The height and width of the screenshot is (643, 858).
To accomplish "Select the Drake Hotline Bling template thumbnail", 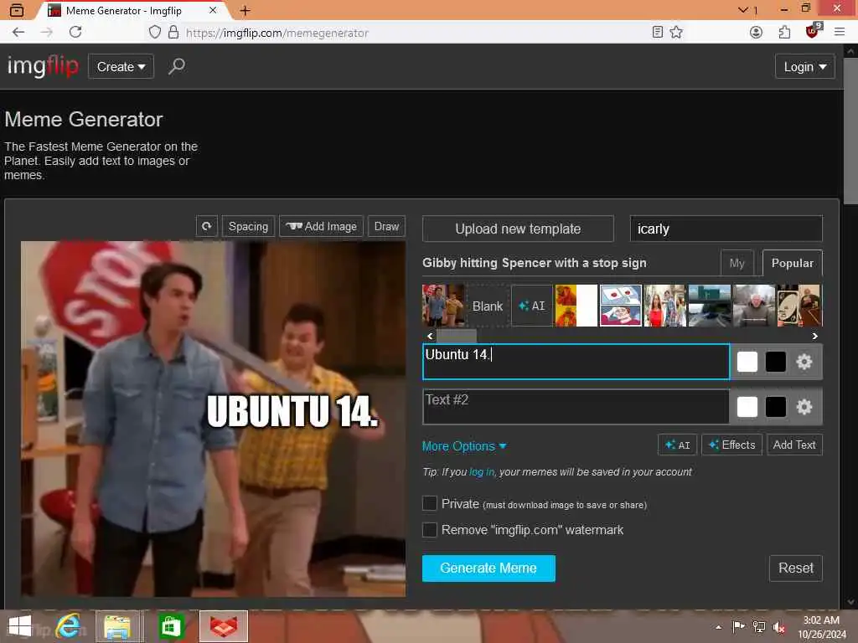I will pos(576,305).
